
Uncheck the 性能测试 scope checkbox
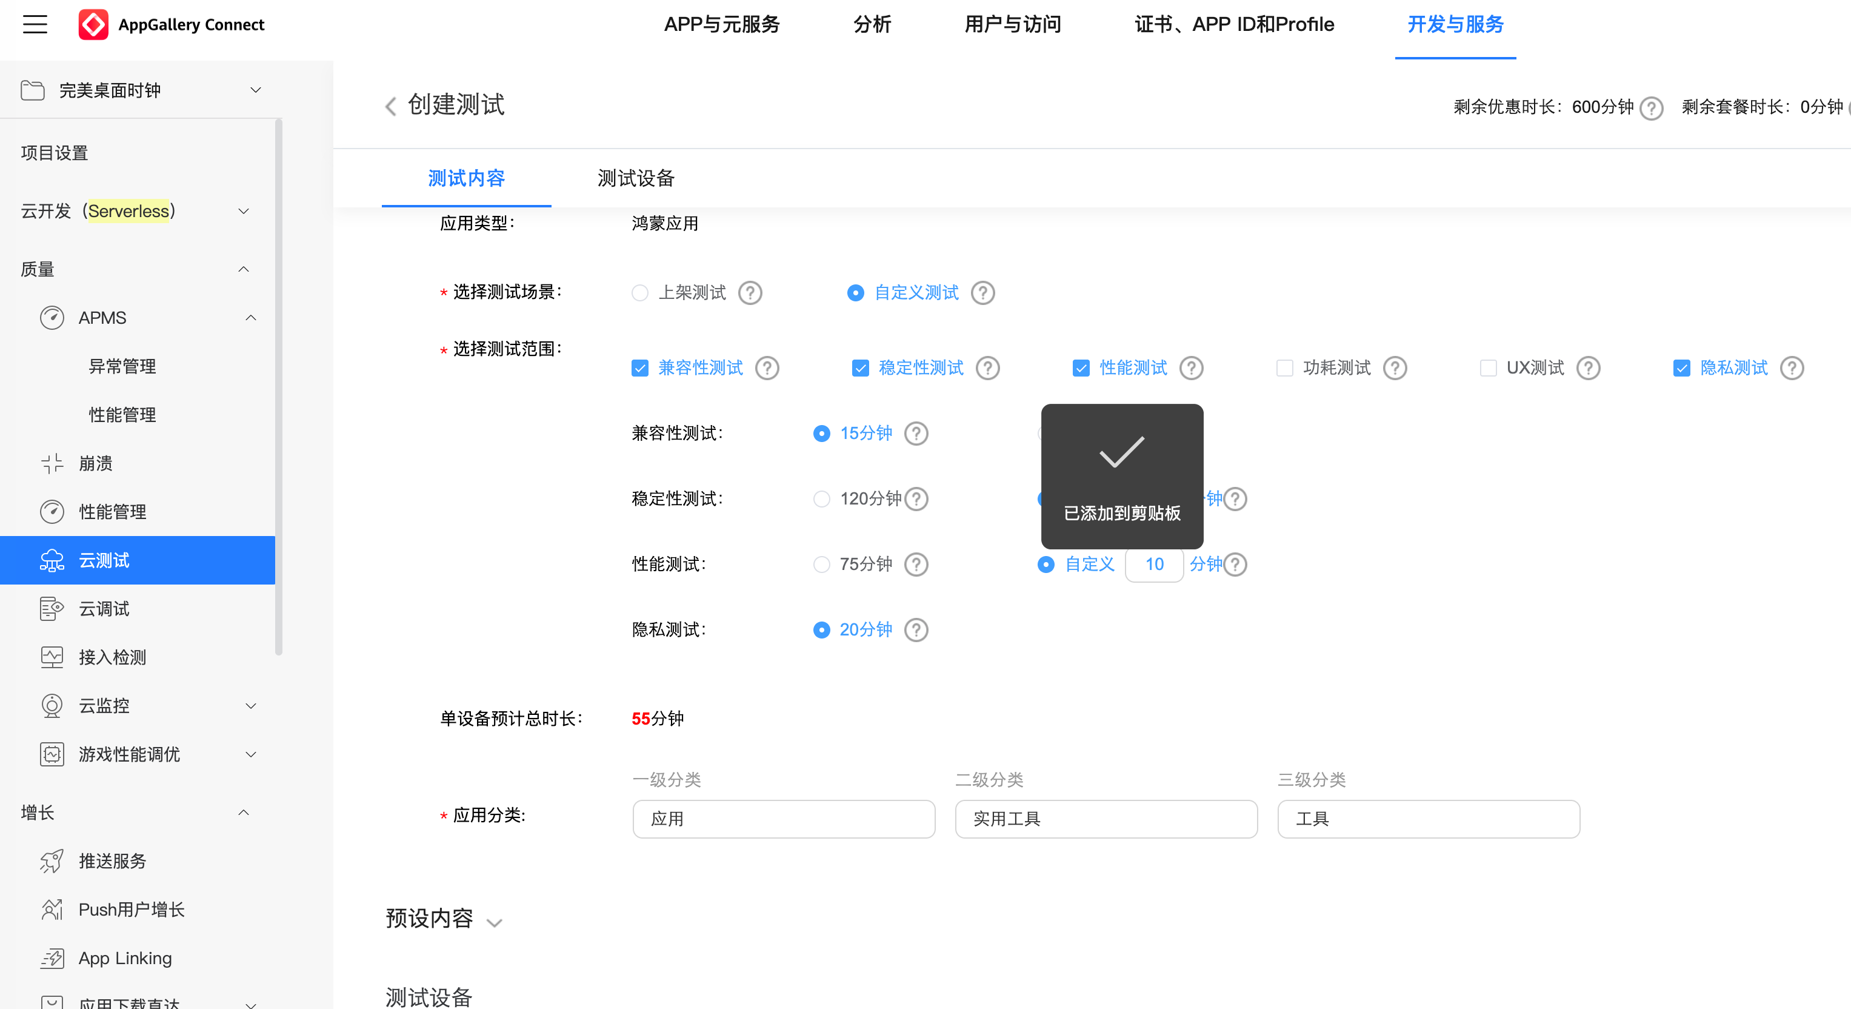coord(1081,368)
